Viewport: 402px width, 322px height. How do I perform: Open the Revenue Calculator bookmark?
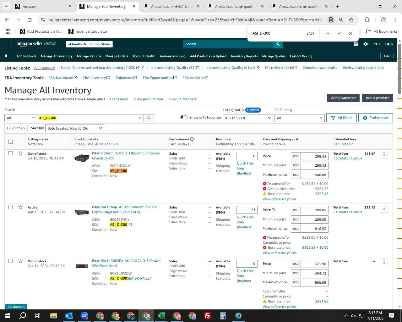coord(88,31)
